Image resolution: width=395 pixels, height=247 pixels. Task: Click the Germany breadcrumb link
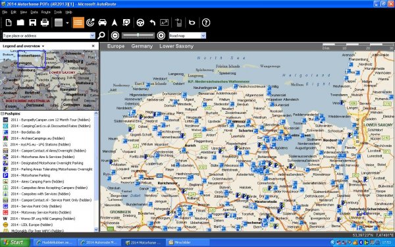(x=142, y=46)
